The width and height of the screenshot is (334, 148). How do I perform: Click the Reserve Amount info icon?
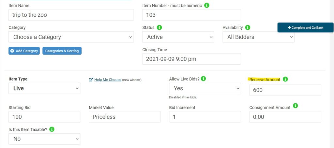tap(285, 79)
